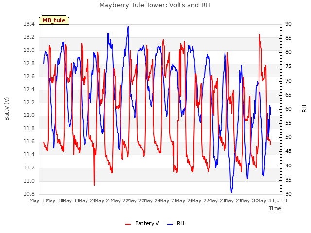The width and height of the screenshot is (311, 233).
Task: Click the 12.0 tick on BattV axis
Action: pos(29,116)
